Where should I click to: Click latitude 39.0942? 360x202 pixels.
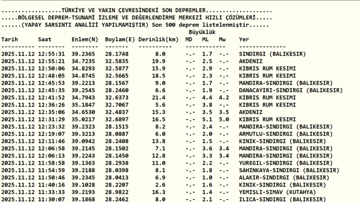83,141
